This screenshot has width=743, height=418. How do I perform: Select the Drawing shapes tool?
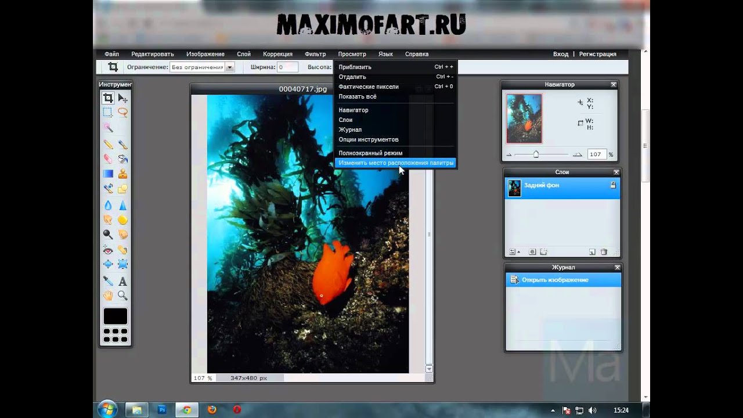pos(122,188)
